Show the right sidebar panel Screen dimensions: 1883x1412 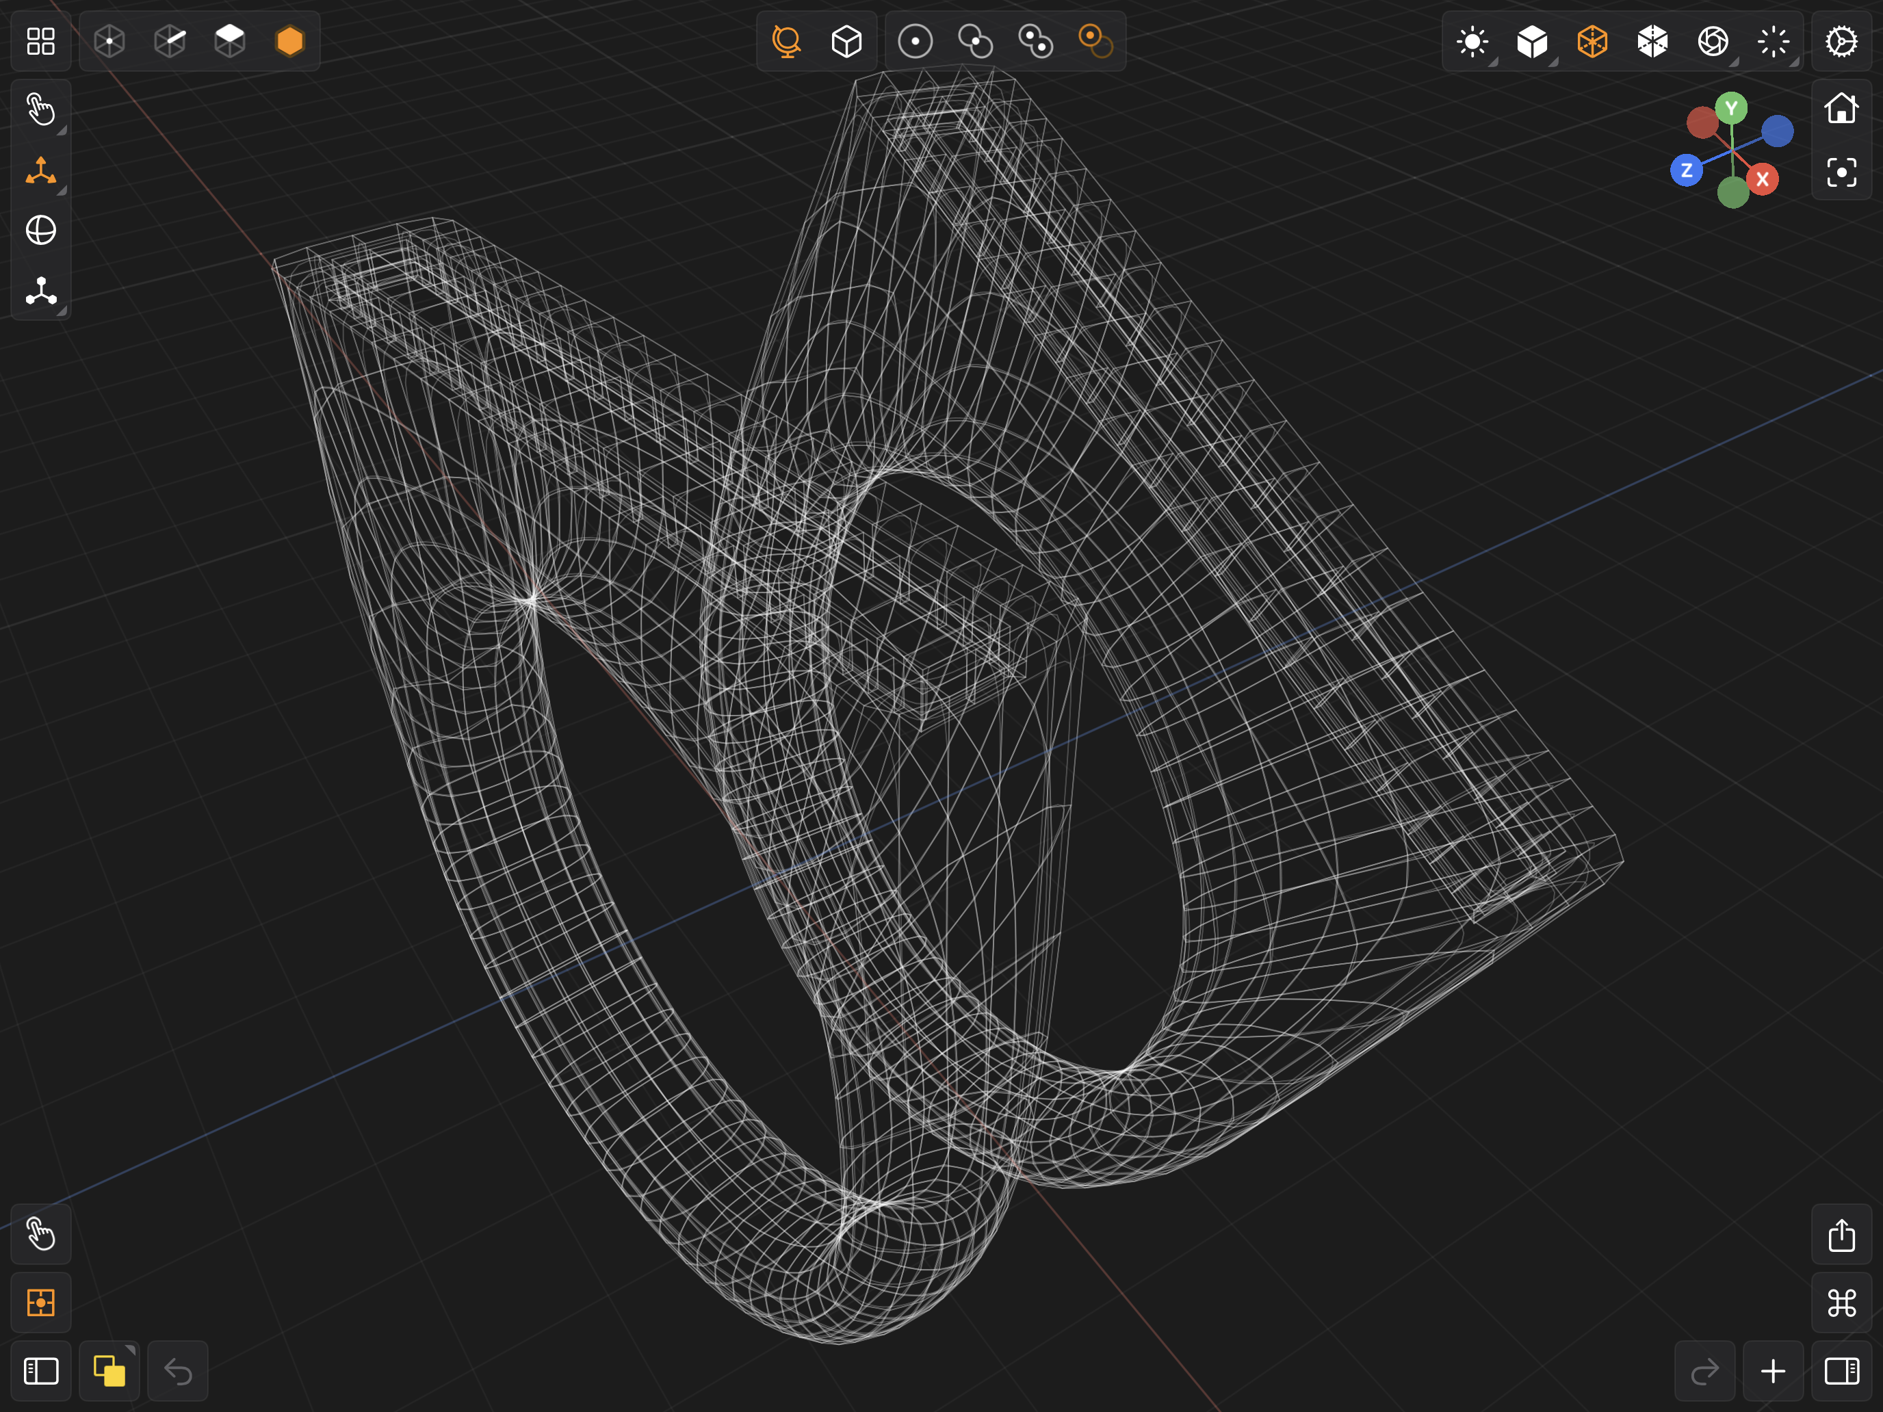coord(1841,1371)
